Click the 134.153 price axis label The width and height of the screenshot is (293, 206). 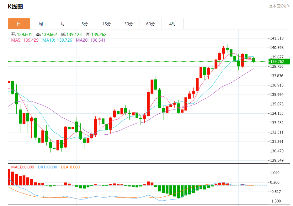(277, 113)
